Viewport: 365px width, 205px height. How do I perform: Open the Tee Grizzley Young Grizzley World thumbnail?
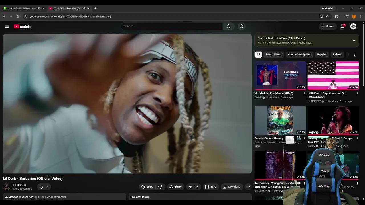click(x=280, y=165)
